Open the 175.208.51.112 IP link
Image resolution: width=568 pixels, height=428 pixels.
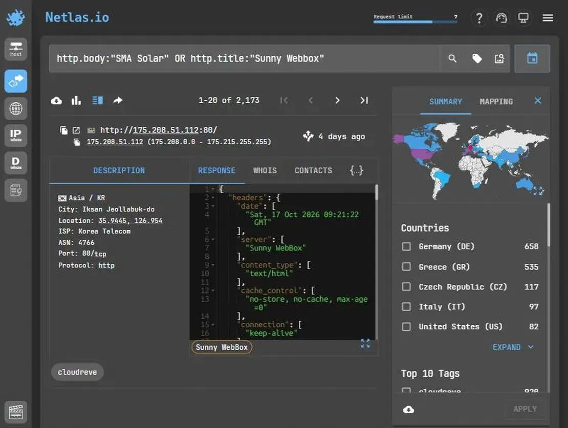pos(166,130)
